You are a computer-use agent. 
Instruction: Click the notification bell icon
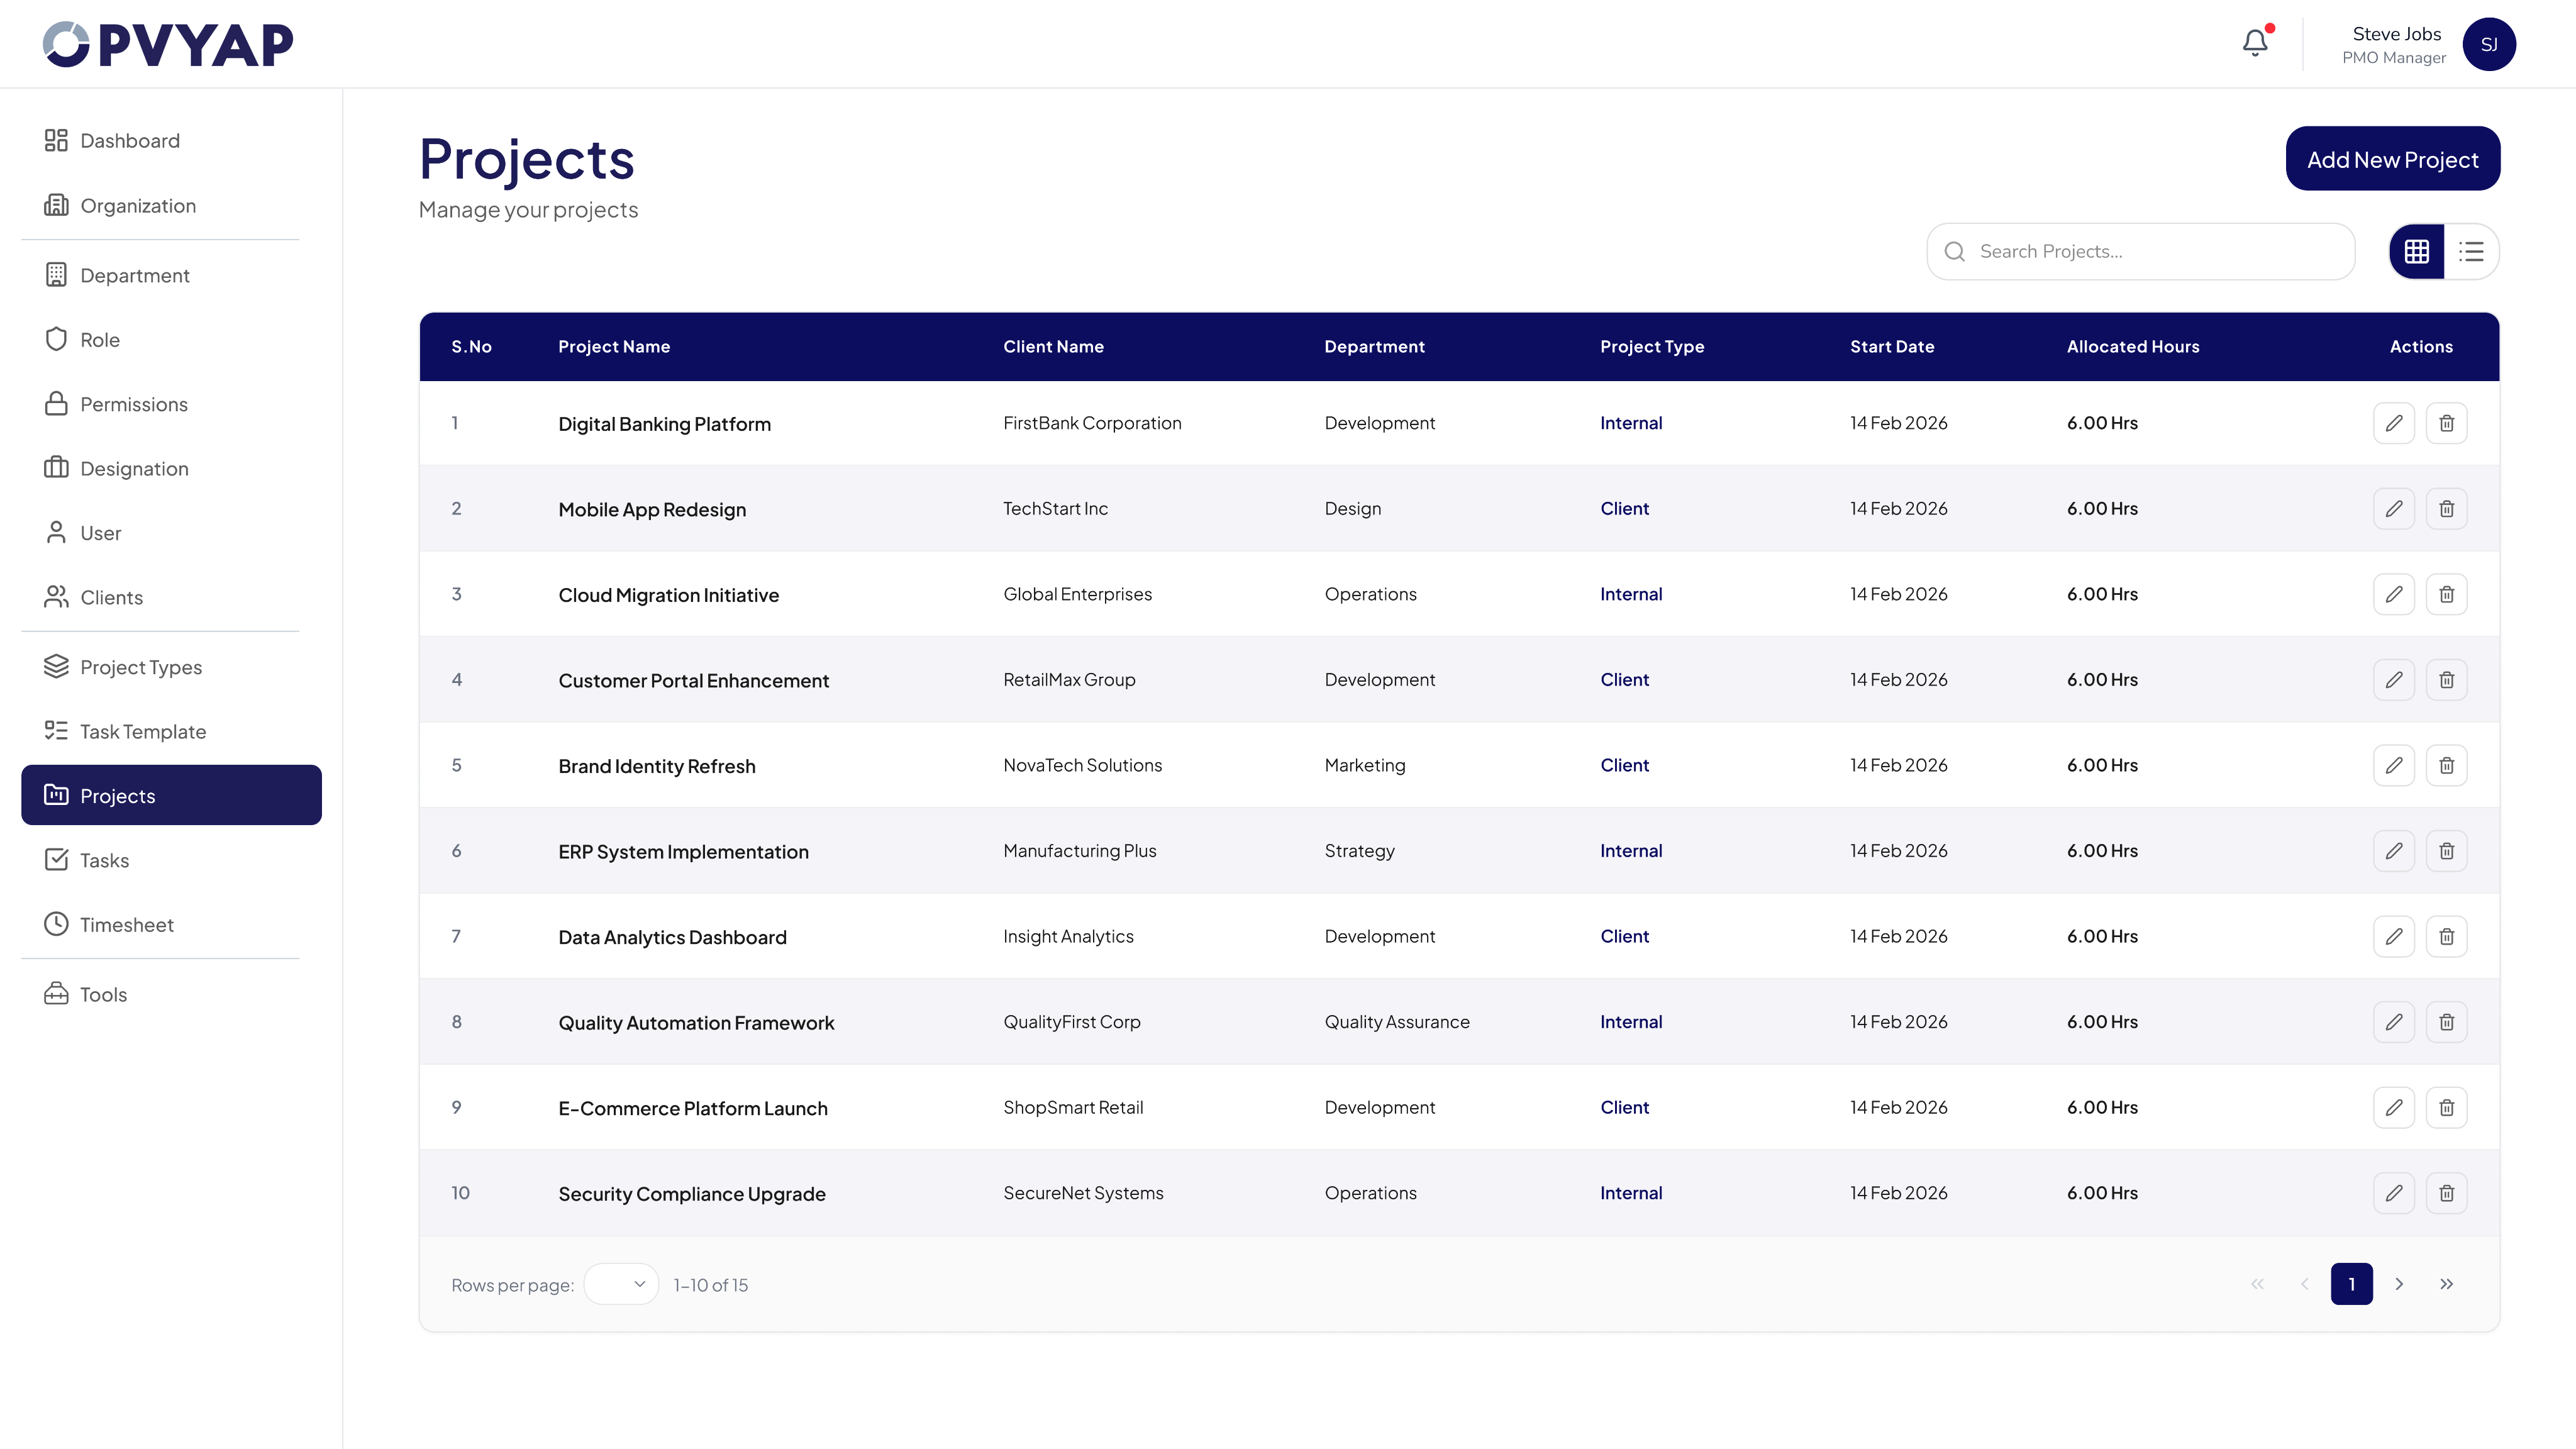(x=2254, y=43)
